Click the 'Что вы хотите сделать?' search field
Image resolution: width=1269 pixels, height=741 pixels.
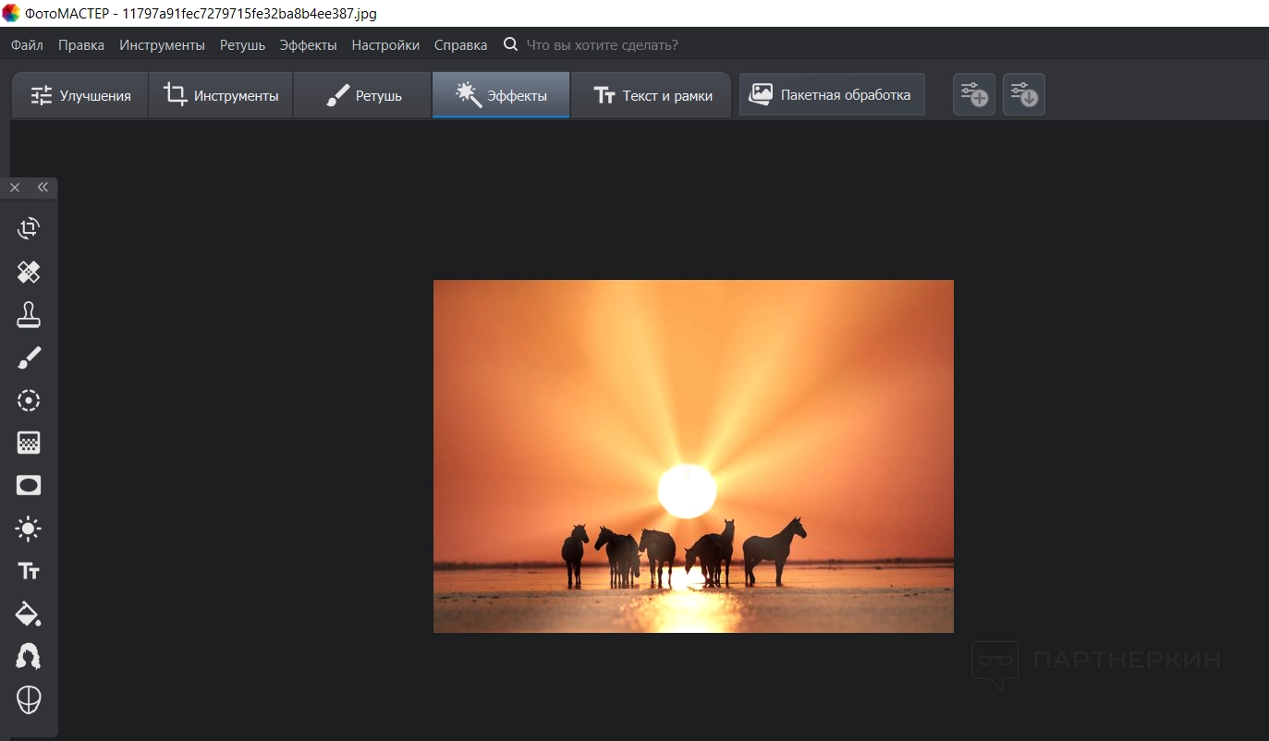[x=602, y=45]
